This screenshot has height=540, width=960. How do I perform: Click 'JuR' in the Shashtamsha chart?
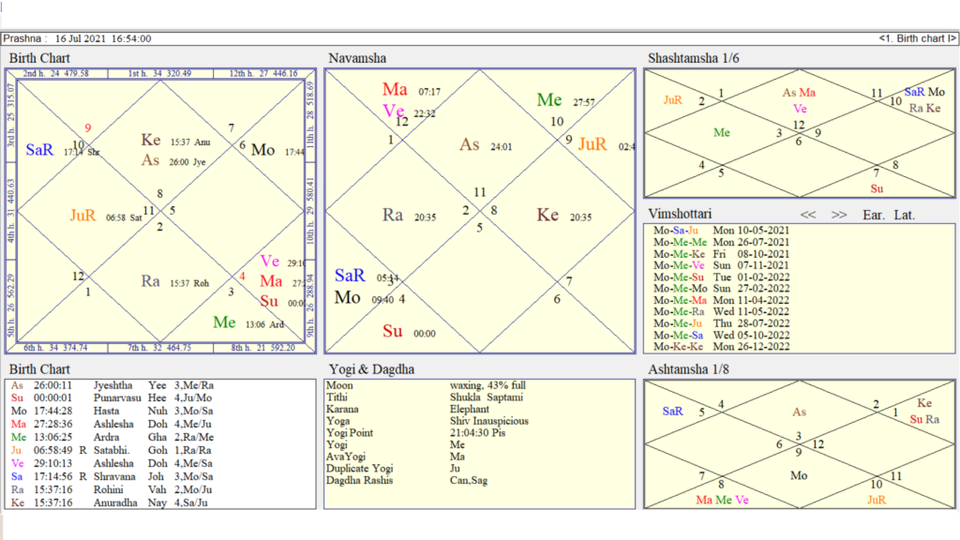(x=673, y=100)
